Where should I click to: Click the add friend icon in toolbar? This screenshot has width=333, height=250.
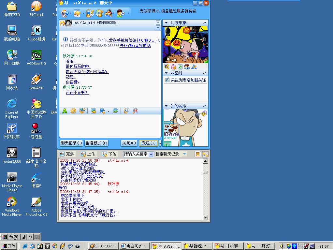coord(121,13)
